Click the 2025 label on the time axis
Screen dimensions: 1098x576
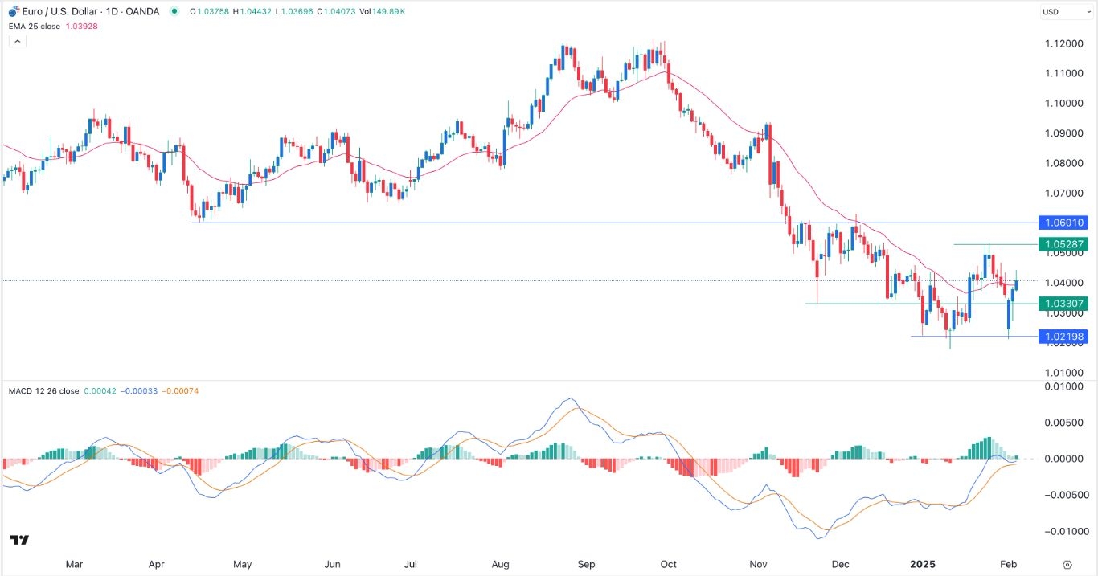point(923,564)
